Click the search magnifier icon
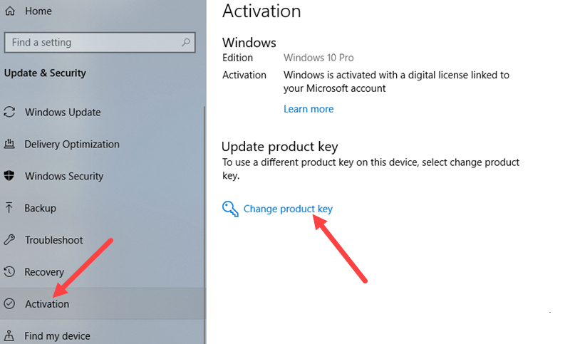The image size is (570, 344). click(186, 43)
